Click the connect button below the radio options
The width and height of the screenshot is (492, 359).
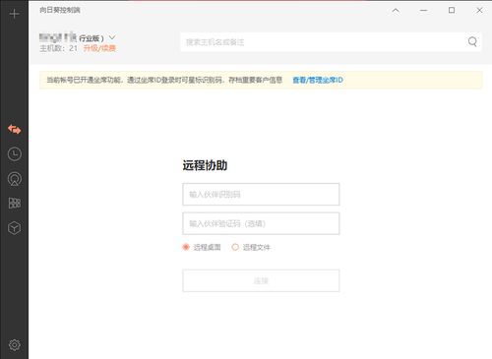261,280
